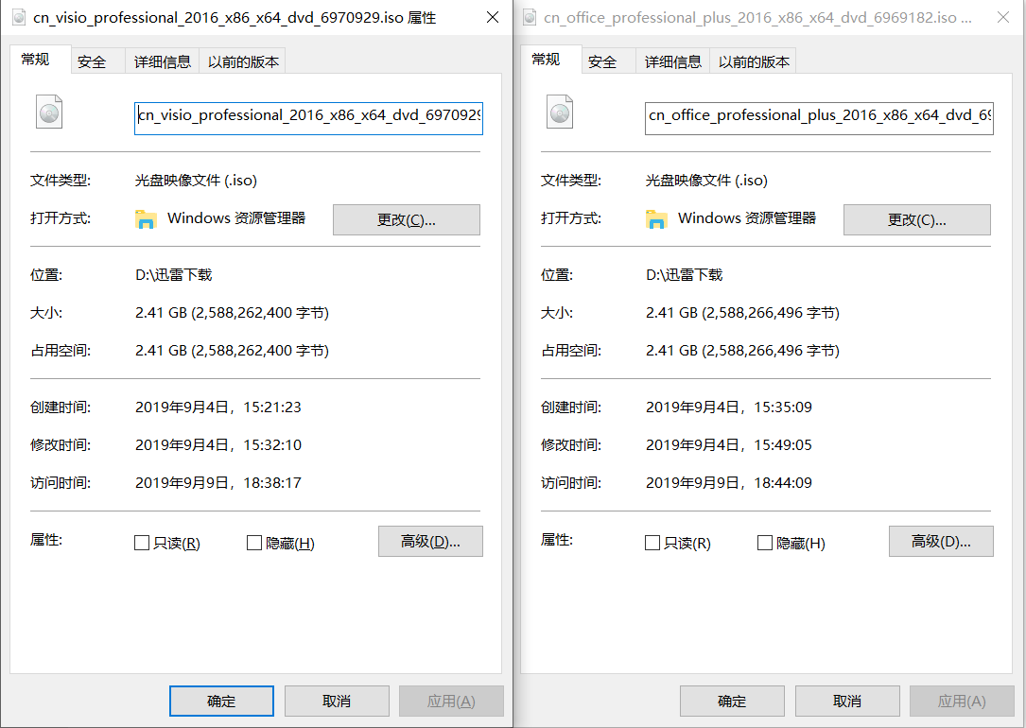The height and width of the screenshot is (728, 1026).
Task: Click the Windows 资源管理器 folder icon in Office dialog
Action: 657,217
